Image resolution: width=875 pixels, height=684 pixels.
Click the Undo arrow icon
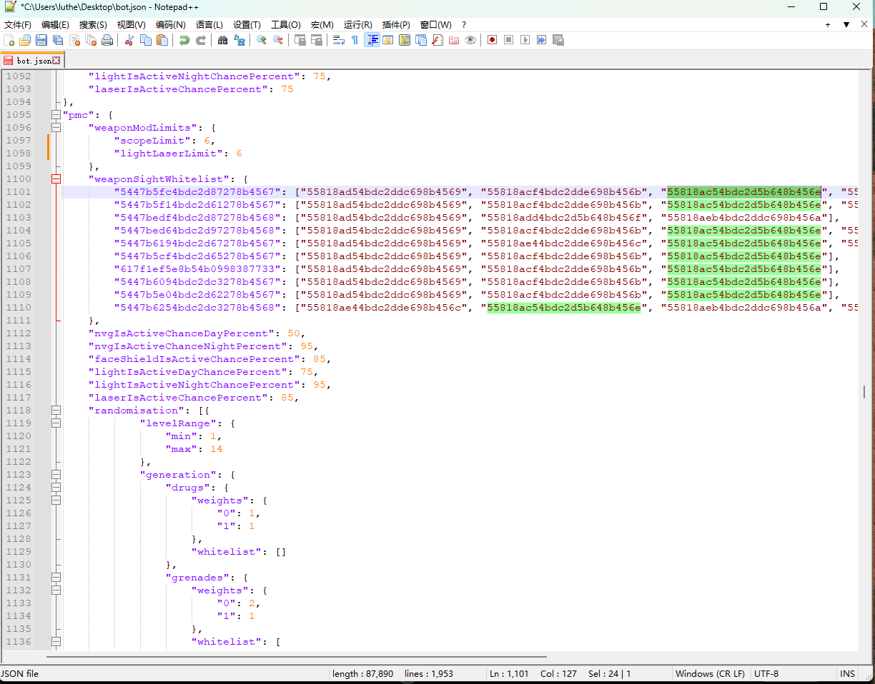[x=184, y=40]
